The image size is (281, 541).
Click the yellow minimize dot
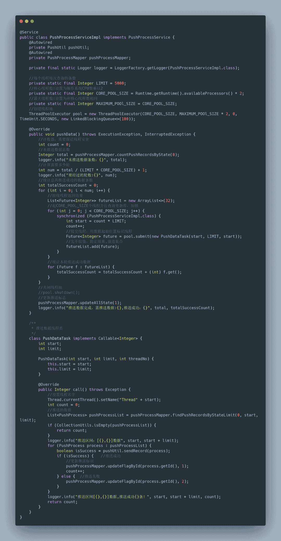click(x=27, y=21)
